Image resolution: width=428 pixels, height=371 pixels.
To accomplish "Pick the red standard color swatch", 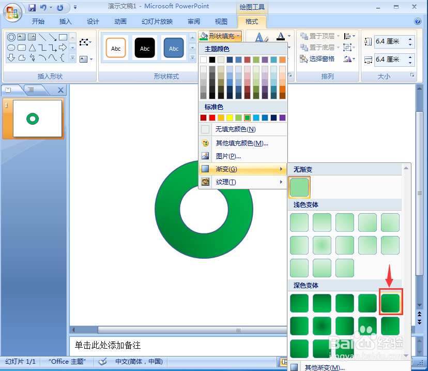I will point(212,118).
